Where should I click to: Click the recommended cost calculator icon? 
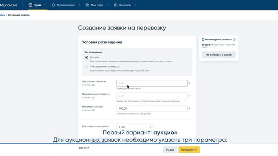coord(203,39)
